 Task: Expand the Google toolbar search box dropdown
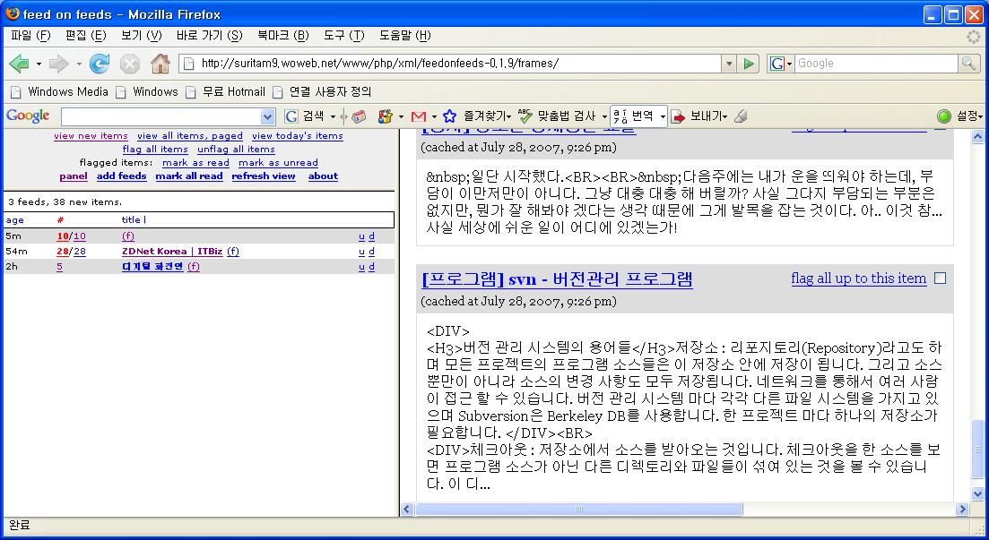[267, 116]
